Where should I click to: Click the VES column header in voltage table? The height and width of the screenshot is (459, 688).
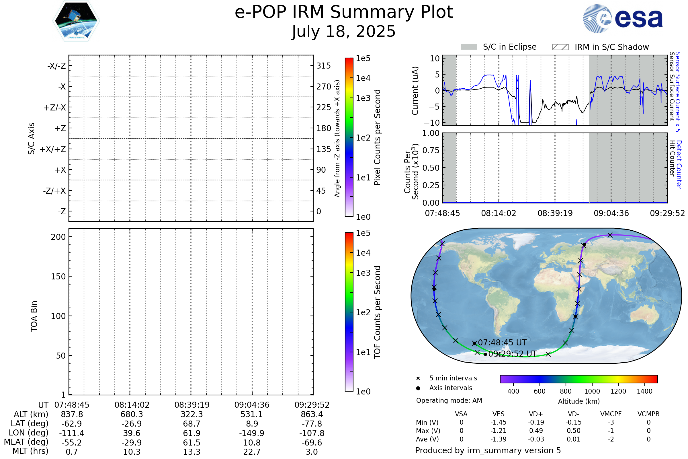pos(499,414)
